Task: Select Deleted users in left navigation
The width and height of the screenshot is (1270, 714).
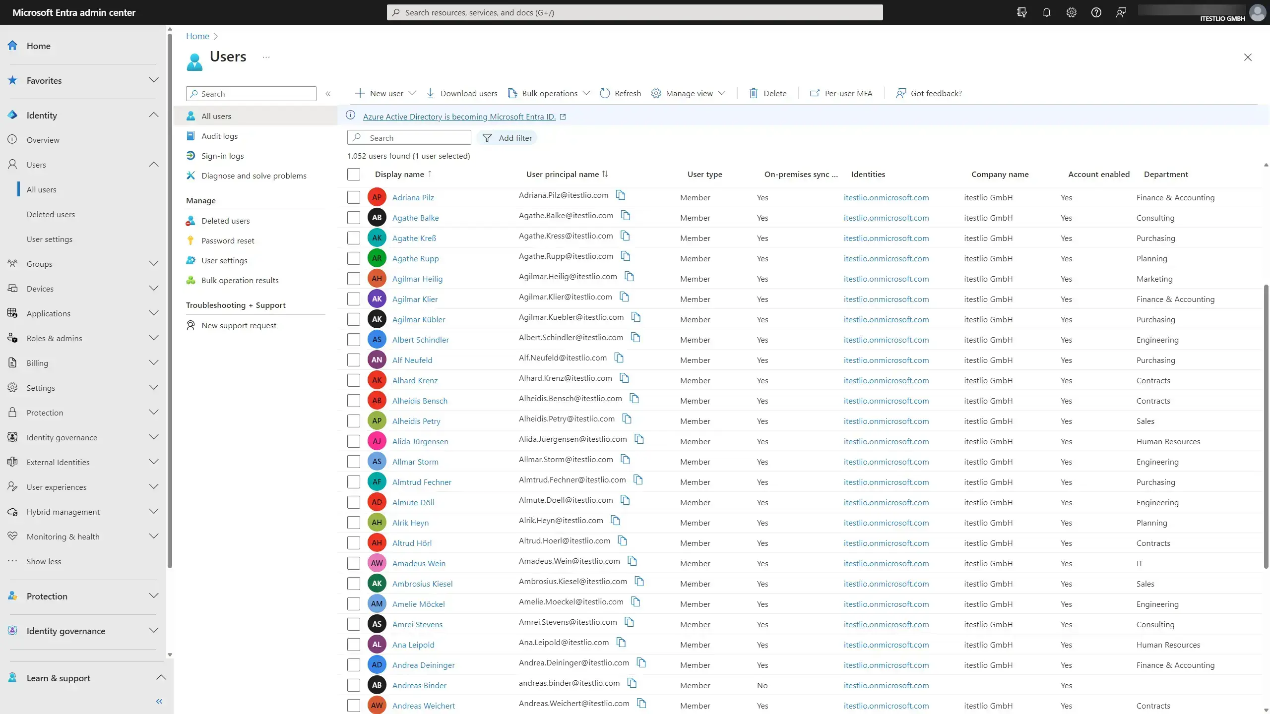Action: (x=51, y=214)
